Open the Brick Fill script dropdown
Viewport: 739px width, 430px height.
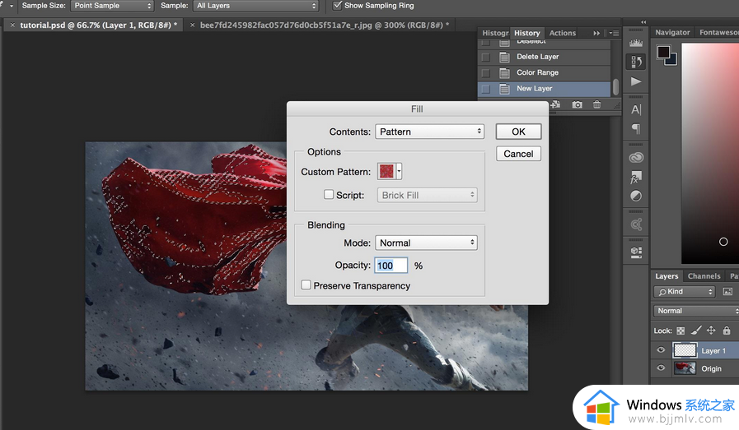pos(427,195)
